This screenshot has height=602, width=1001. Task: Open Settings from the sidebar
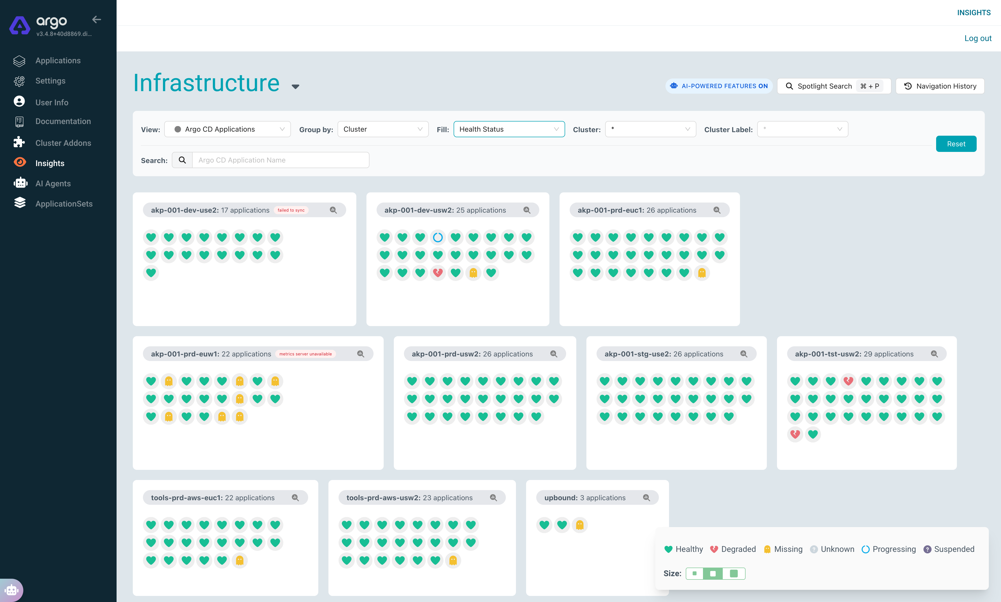[x=50, y=81]
